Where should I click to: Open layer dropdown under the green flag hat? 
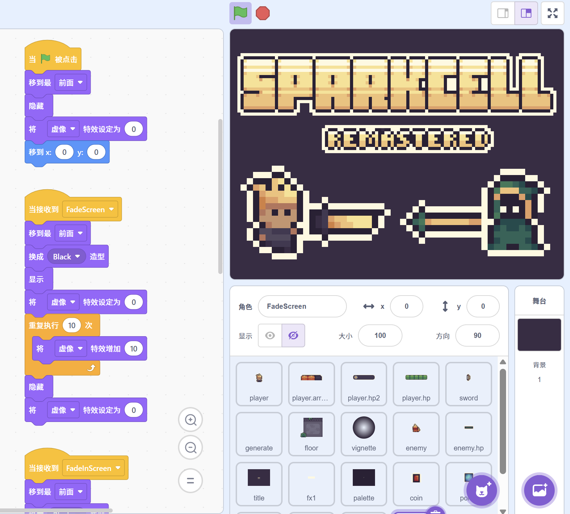coord(71,83)
